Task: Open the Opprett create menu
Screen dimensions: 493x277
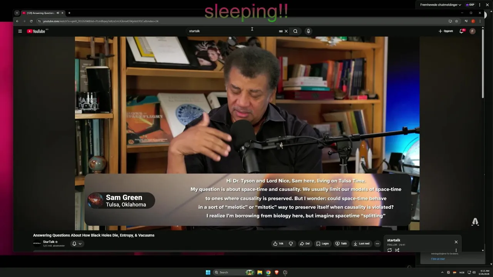Action: click(446, 31)
